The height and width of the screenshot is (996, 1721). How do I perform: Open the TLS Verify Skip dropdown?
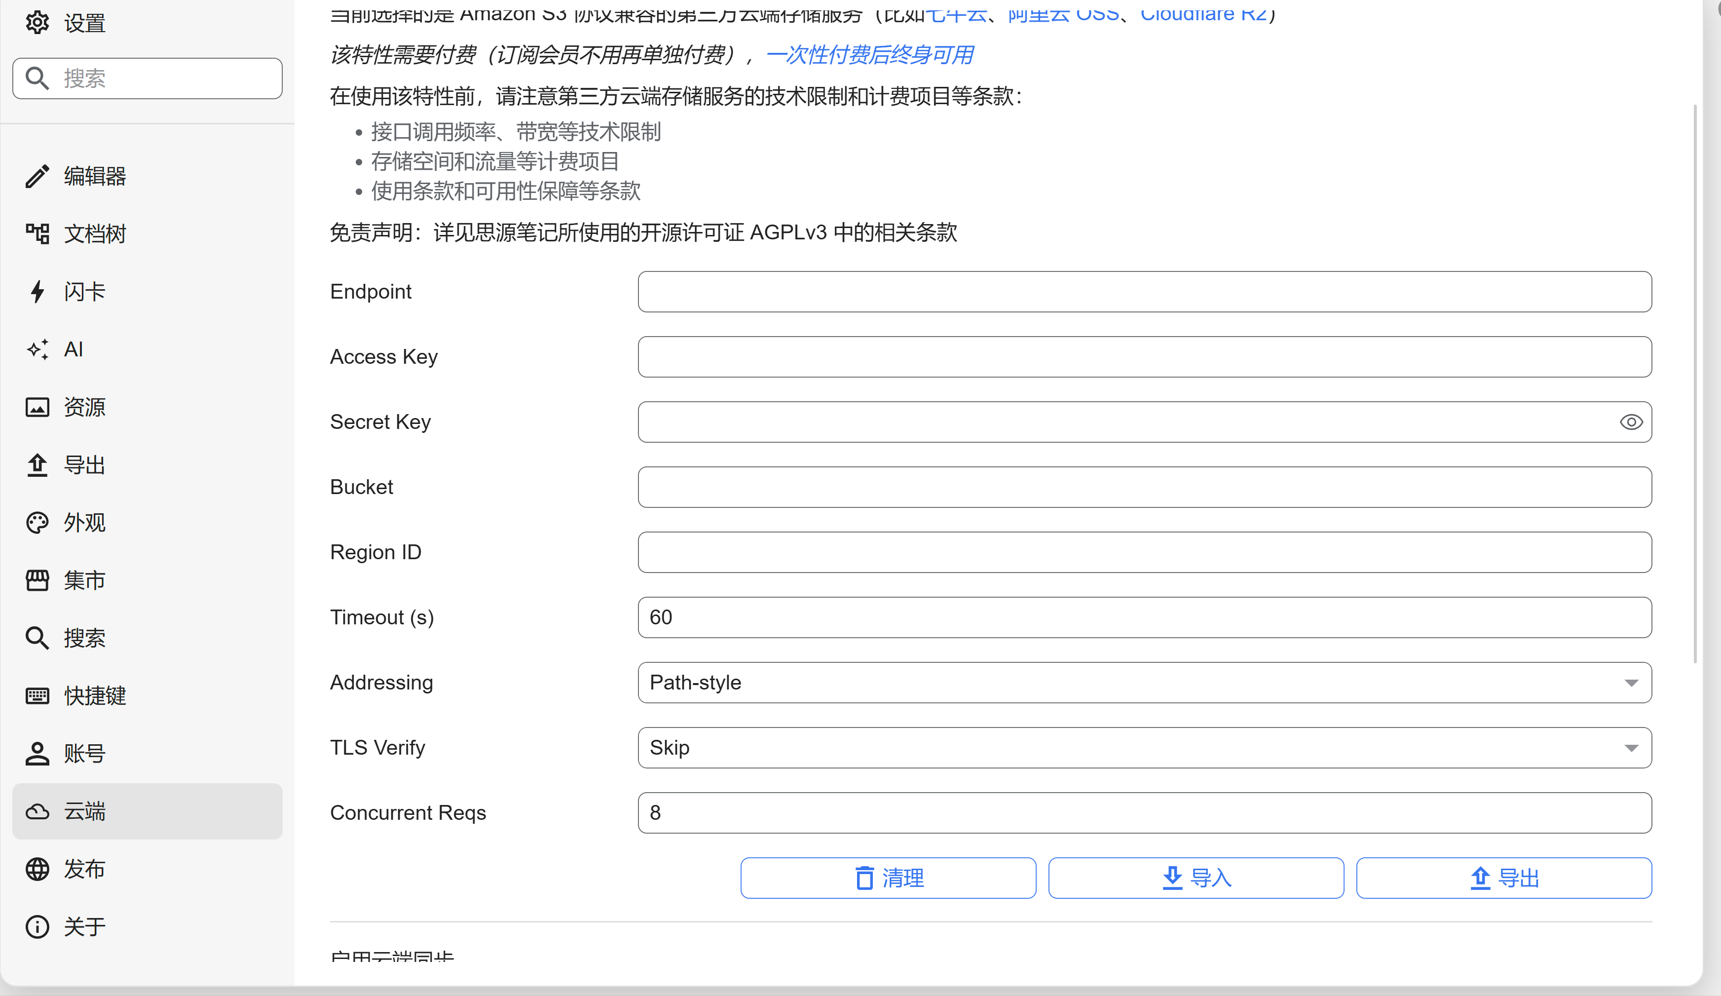(x=1144, y=747)
